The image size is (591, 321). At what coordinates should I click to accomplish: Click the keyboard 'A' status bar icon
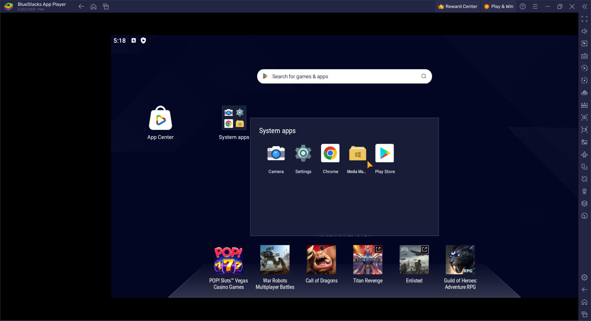tap(134, 40)
